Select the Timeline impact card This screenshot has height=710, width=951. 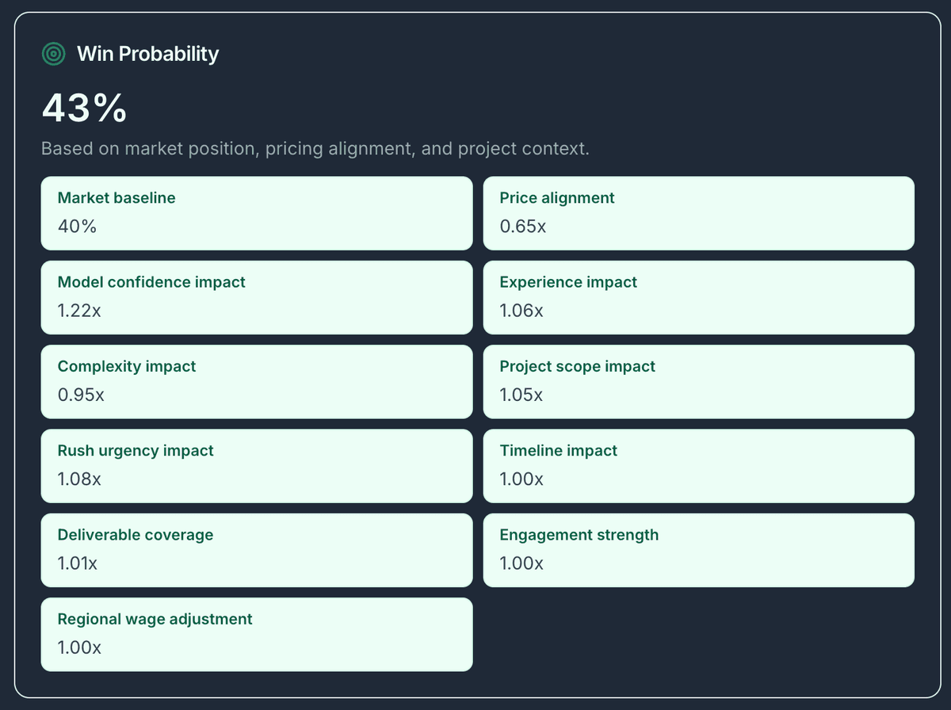tap(698, 465)
